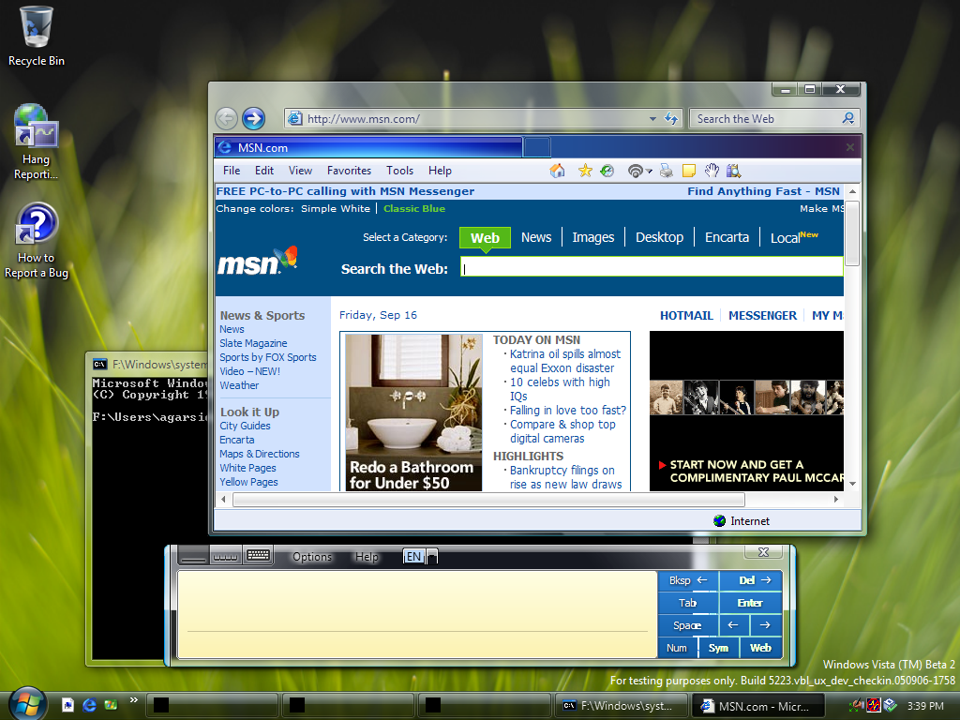Open the Favorites menu
960x720 pixels.
349,171
